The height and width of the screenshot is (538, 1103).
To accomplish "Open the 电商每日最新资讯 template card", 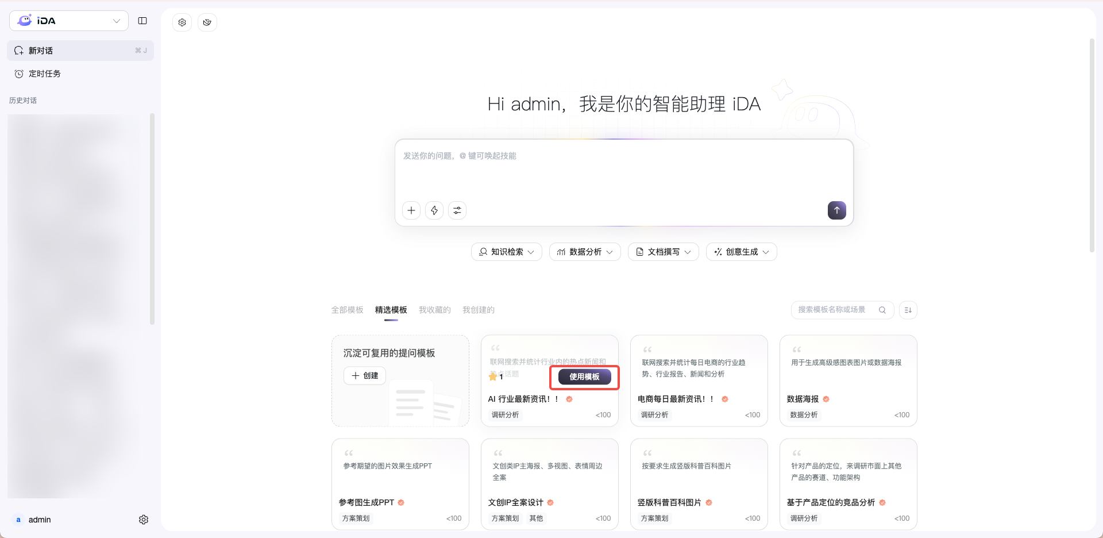I will point(699,381).
